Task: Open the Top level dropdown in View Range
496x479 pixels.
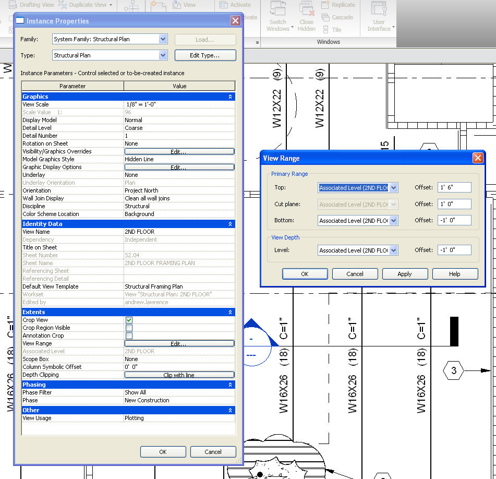Action: (393, 187)
